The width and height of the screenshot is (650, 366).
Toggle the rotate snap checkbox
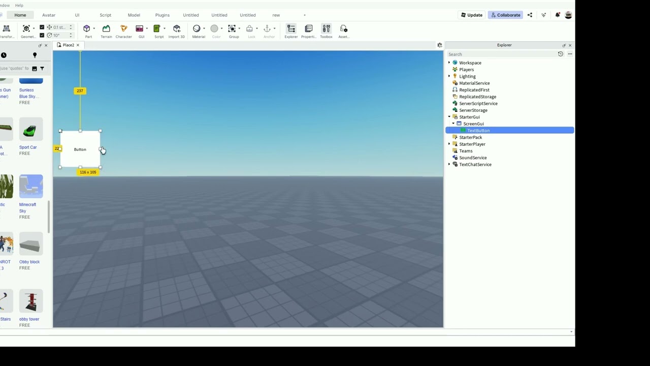point(42,35)
